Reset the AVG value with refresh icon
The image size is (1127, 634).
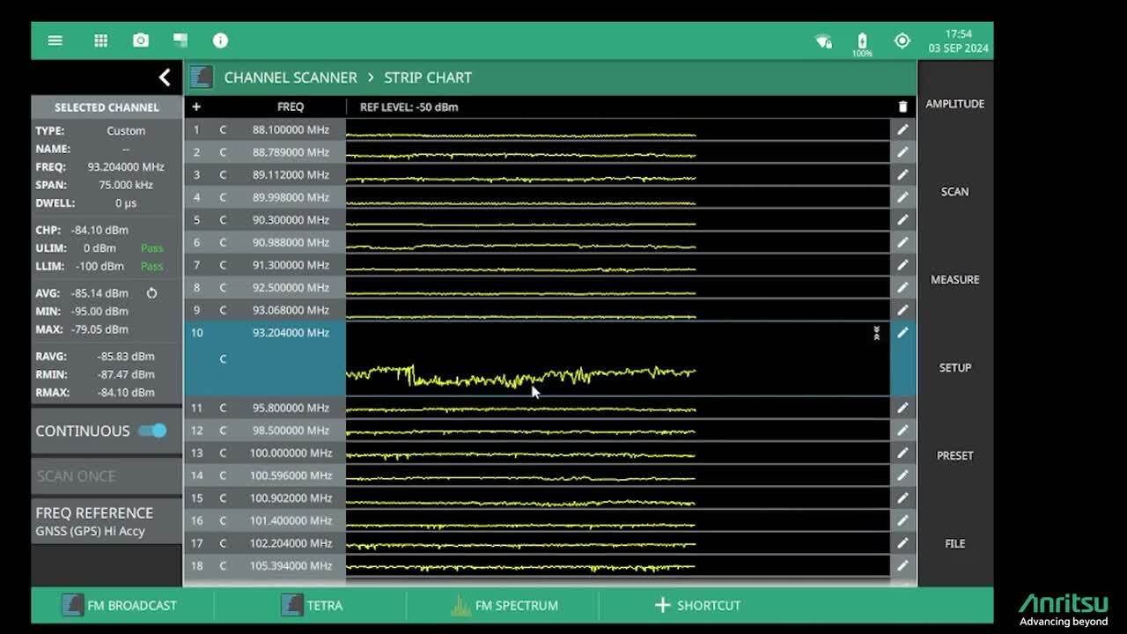click(x=151, y=293)
